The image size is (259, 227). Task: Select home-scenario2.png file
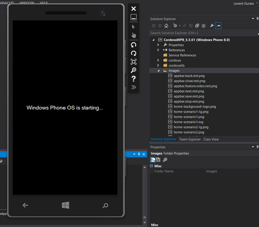(189, 132)
